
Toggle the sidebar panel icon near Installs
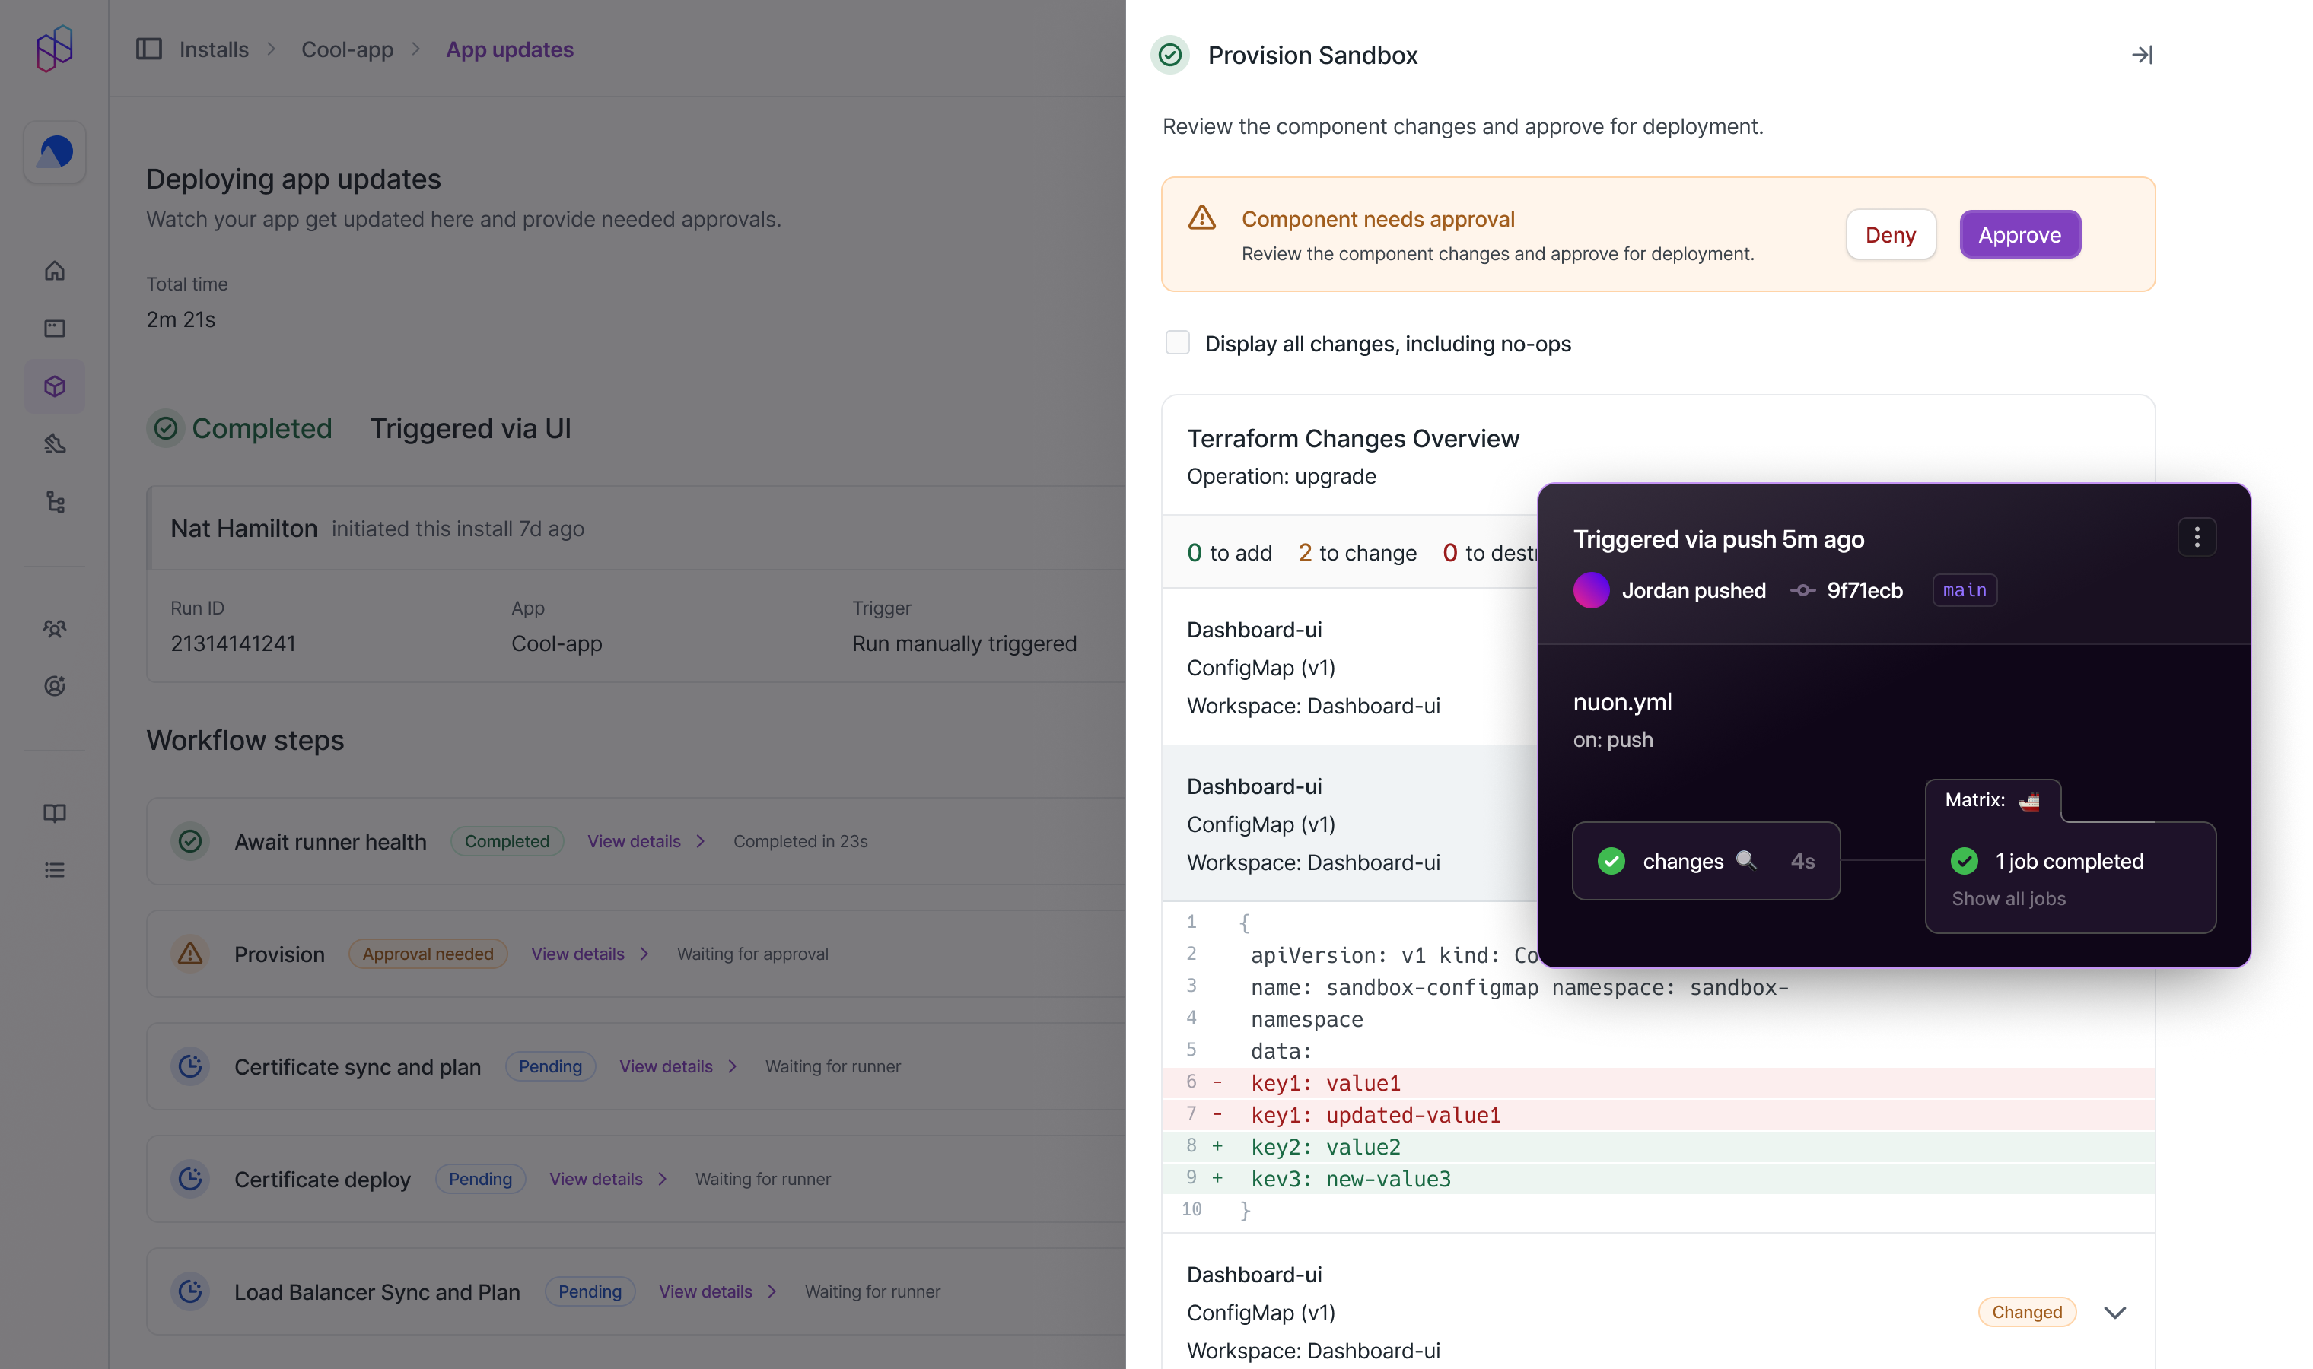point(148,49)
